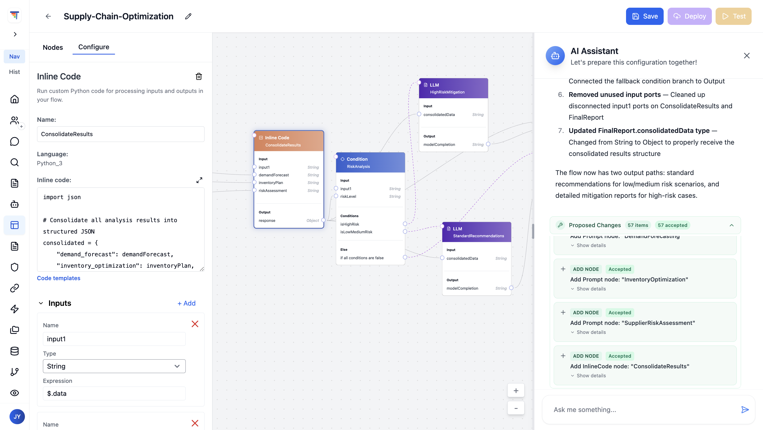Image resolution: width=763 pixels, height=430 pixels.
Task: Click the input1 name field
Action: click(x=114, y=339)
